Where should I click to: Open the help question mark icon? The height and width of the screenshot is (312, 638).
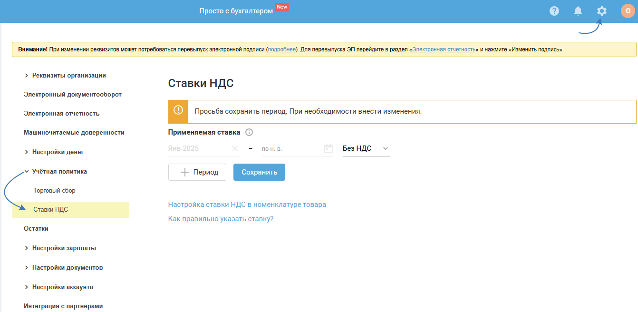(x=554, y=11)
